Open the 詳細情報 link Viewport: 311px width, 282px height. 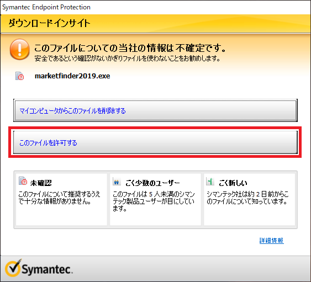click(x=272, y=241)
